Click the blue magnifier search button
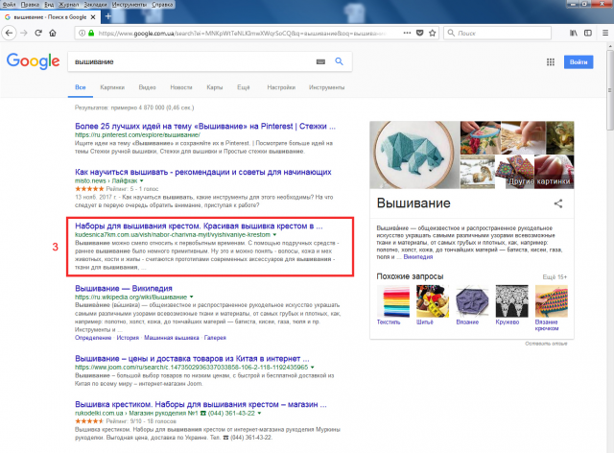The image size is (614, 453). point(339,61)
